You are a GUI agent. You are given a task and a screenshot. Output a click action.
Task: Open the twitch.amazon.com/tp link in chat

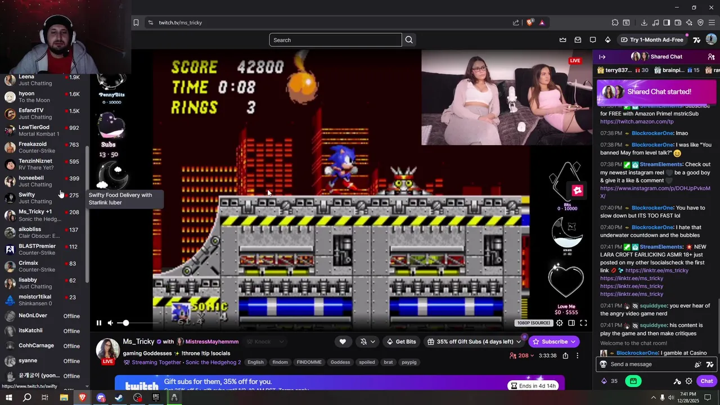pyautogui.click(x=636, y=121)
